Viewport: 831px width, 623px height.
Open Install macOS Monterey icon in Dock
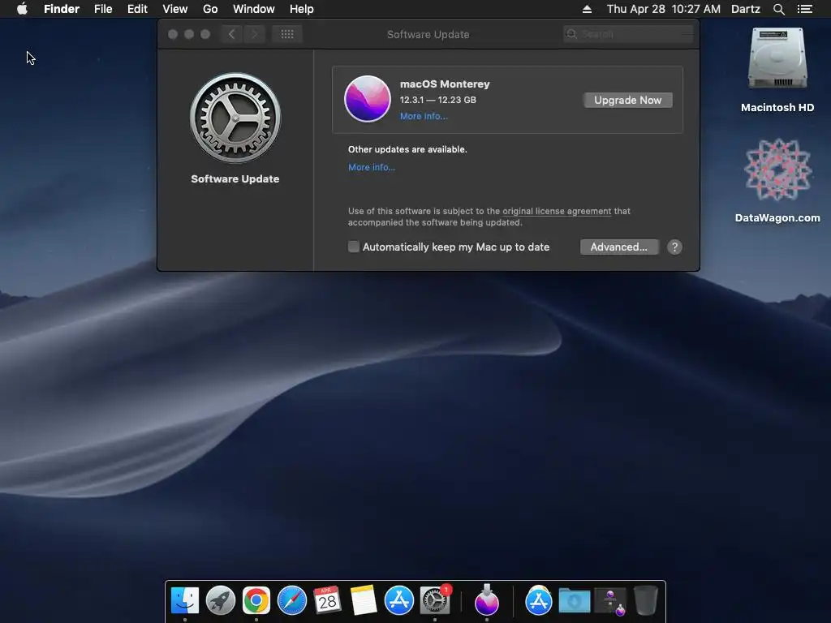point(487,599)
